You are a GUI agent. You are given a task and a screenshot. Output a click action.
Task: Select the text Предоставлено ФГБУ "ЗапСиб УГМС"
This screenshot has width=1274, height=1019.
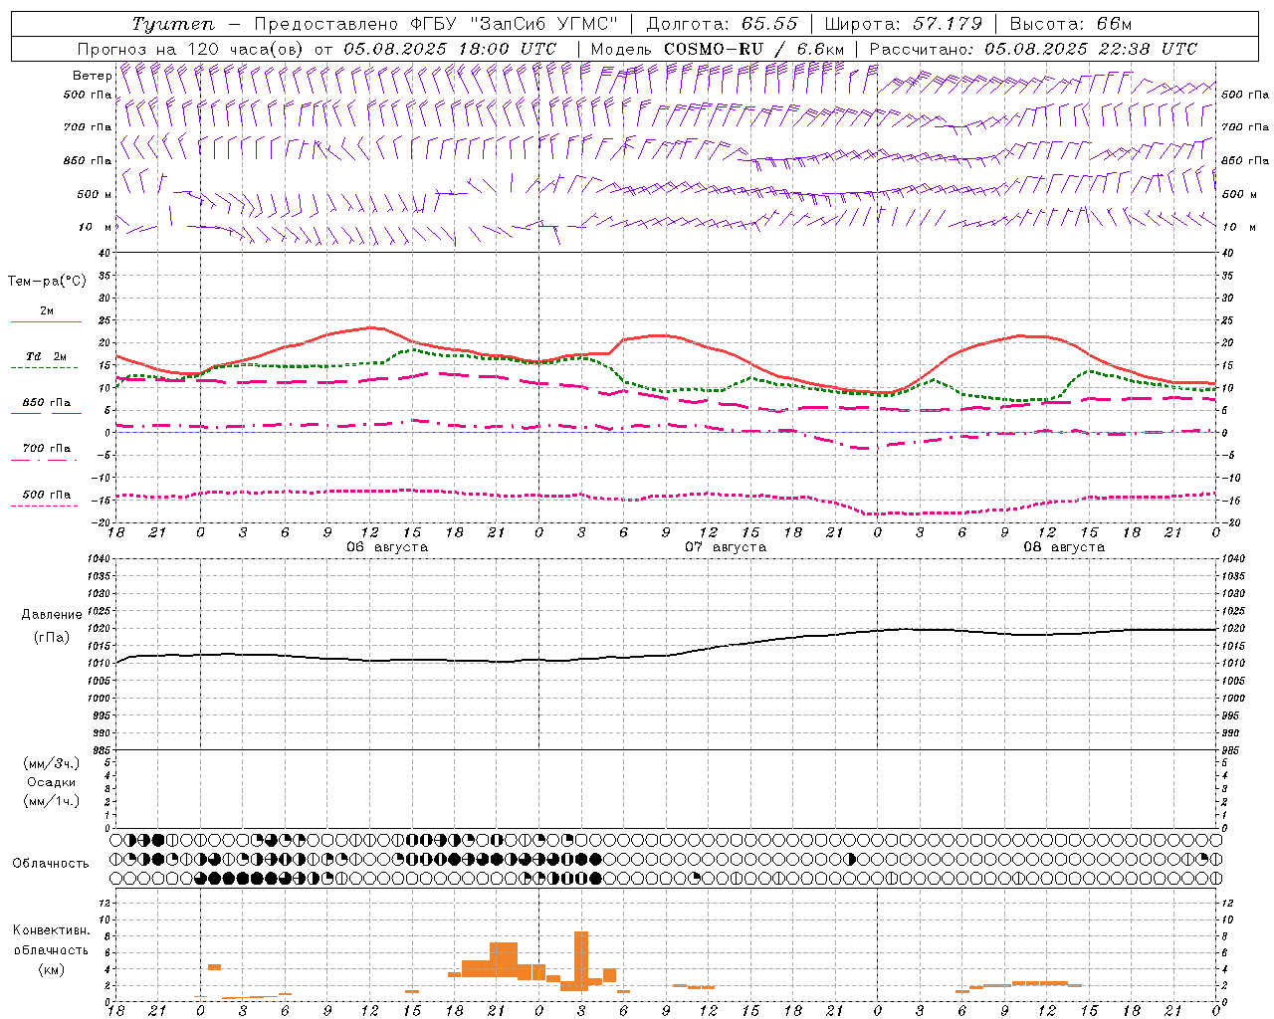pos(436,24)
